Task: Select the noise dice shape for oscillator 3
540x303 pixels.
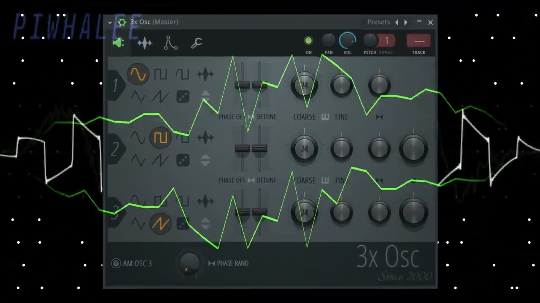Action: (x=183, y=224)
